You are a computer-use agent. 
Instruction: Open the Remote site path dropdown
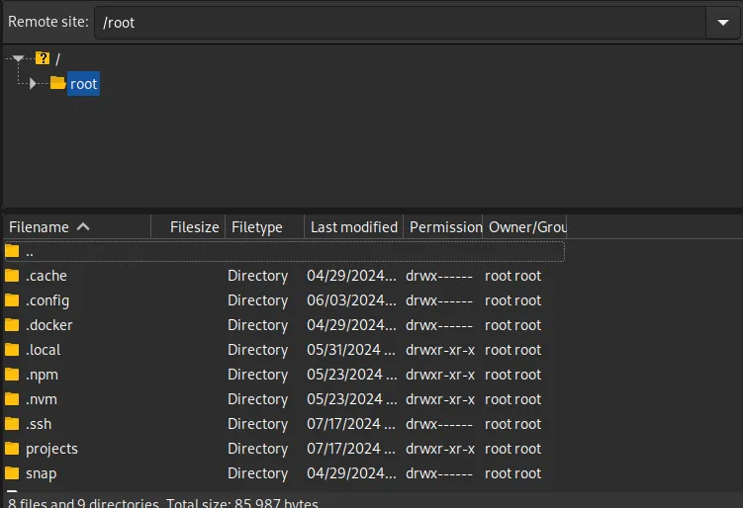[x=717, y=23]
